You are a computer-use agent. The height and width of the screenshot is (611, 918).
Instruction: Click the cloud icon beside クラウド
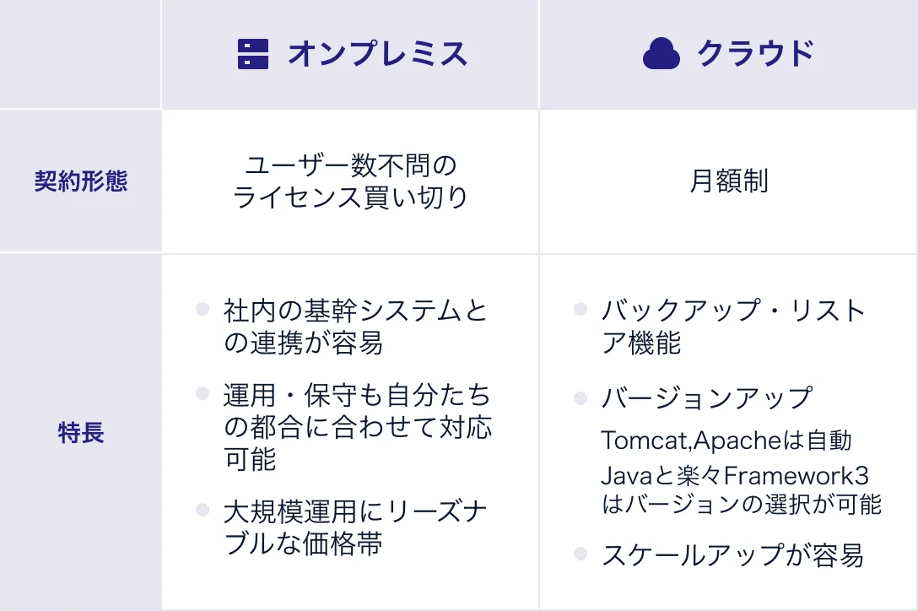tap(661, 55)
